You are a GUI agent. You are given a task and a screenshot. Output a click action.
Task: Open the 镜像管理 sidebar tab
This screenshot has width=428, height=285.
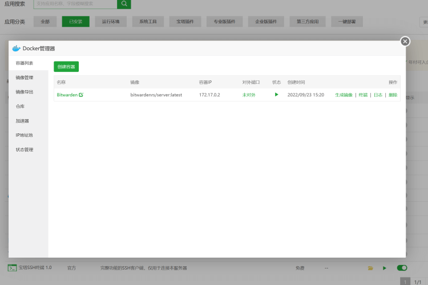coord(25,78)
